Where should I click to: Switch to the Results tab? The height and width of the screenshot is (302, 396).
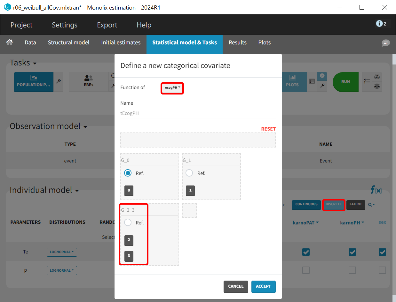coord(237,42)
